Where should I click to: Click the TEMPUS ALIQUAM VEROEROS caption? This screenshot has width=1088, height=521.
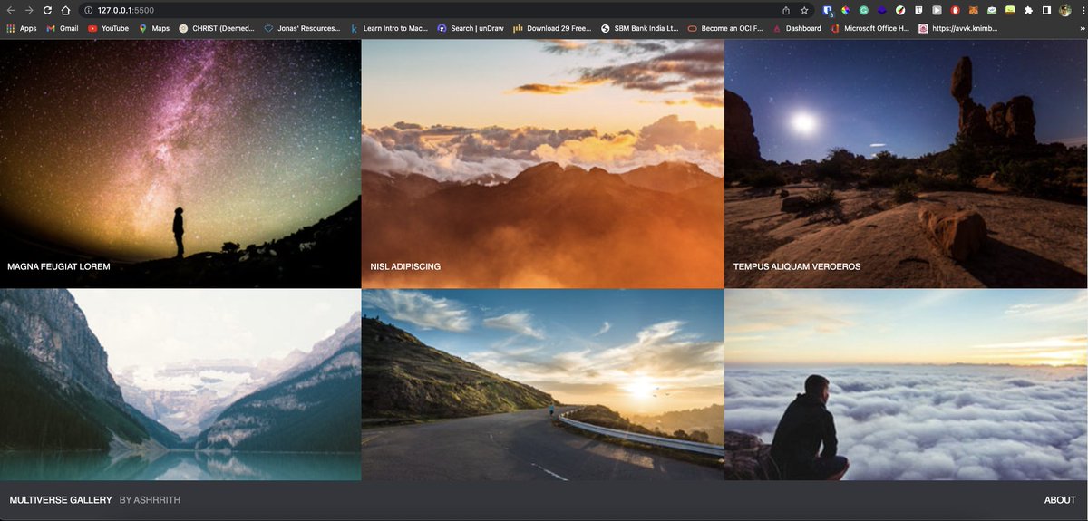[797, 267]
